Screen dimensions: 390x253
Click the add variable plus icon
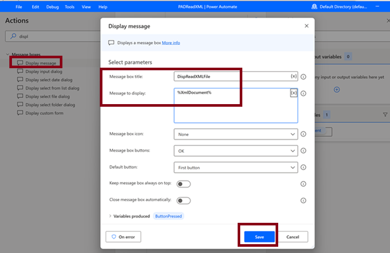click(337, 90)
